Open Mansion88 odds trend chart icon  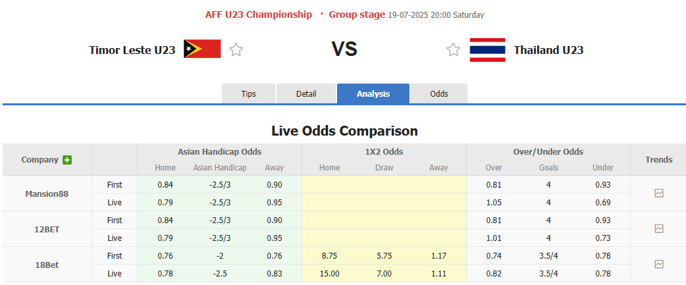point(659,194)
